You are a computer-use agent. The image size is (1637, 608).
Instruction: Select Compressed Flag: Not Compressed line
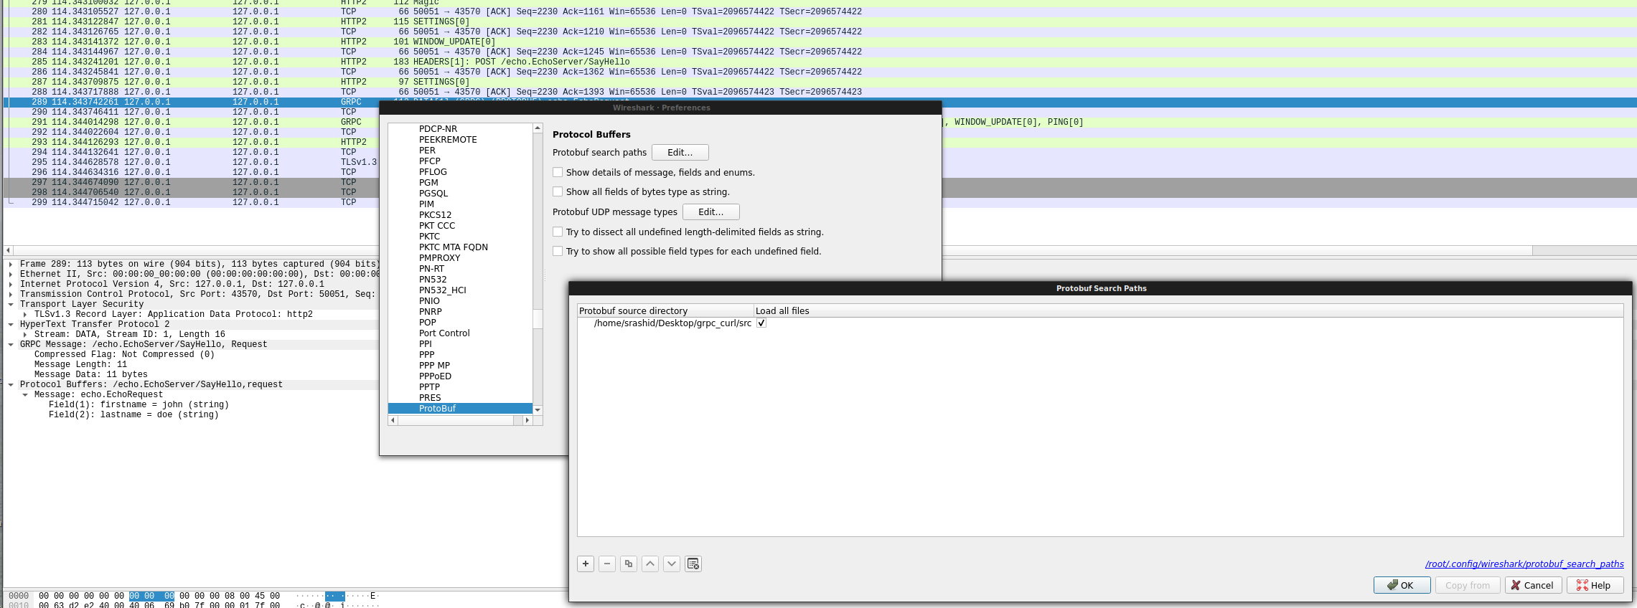coord(124,355)
